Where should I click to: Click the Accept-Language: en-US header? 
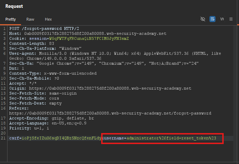(x=48, y=123)
